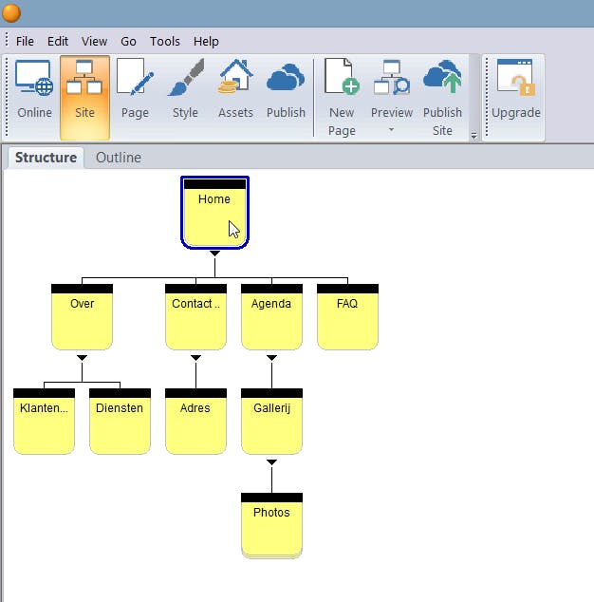Collapse the children under Agenda page

pos(271,358)
